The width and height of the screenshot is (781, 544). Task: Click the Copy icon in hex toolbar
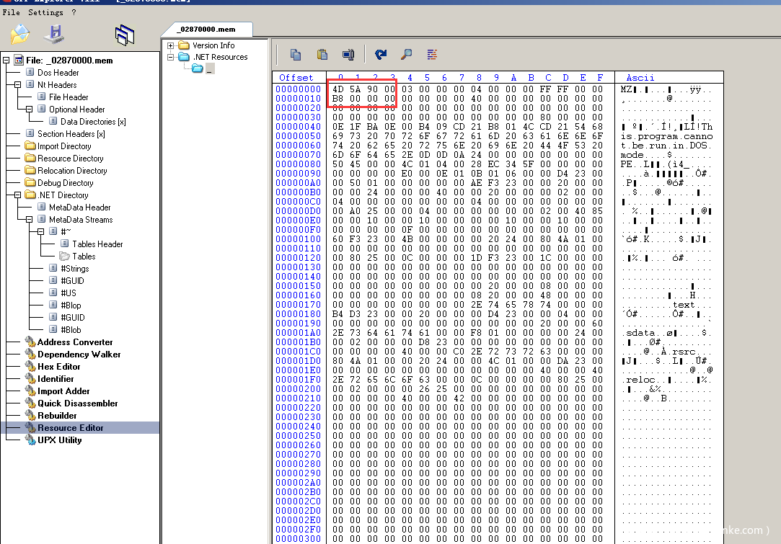point(296,54)
